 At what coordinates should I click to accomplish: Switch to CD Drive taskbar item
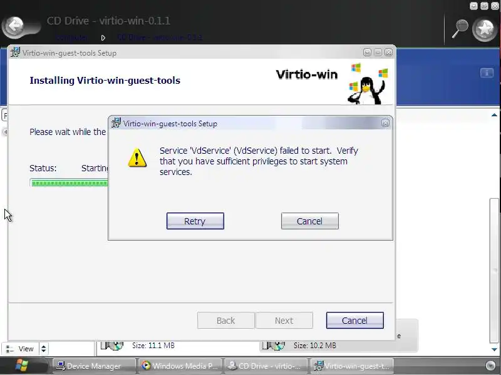[266, 366]
